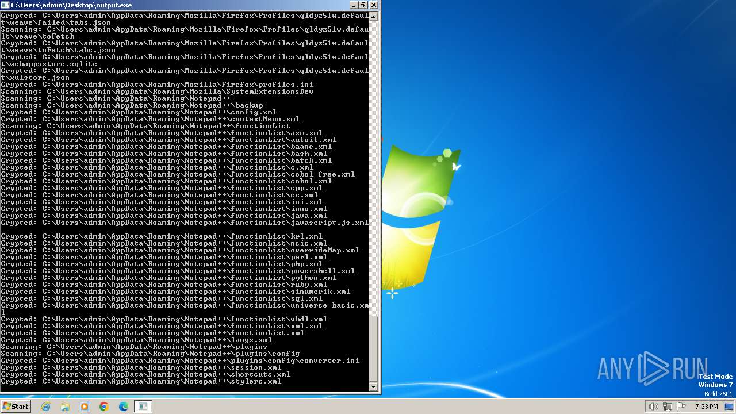Click the console scrollbar down arrow
The width and height of the screenshot is (736, 414).
tap(374, 387)
